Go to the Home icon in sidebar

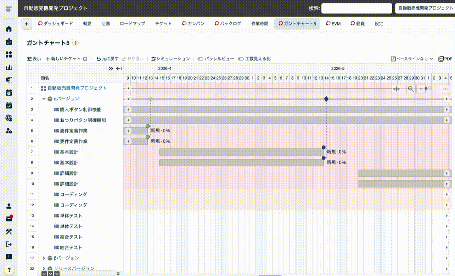click(9, 29)
